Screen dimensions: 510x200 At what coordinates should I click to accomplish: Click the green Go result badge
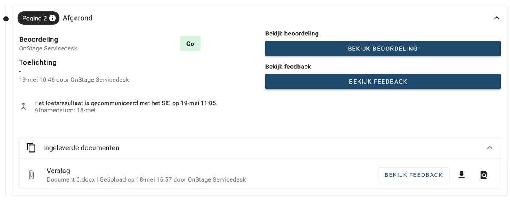pos(190,44)
